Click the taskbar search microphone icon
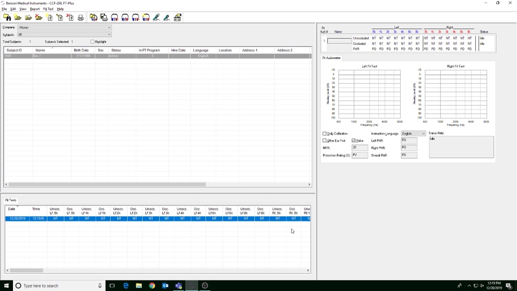Screen dimensions: 517x291 (x=100, y=286)
